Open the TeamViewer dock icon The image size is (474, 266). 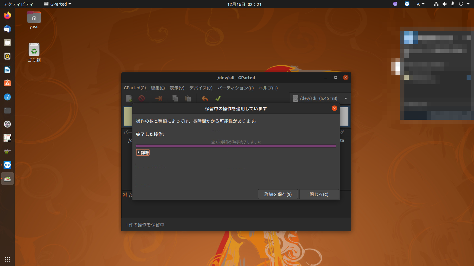[7, 165]
